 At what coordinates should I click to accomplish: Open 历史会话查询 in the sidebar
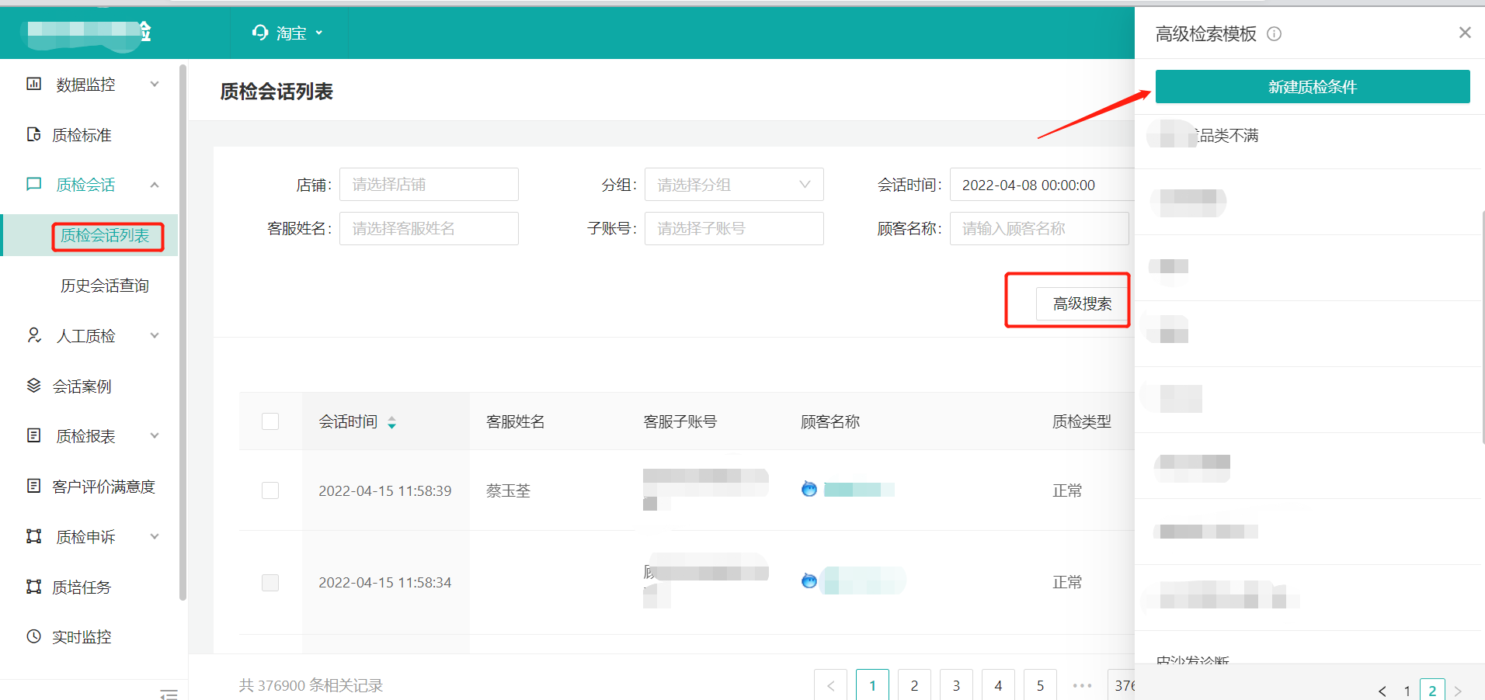105,286
